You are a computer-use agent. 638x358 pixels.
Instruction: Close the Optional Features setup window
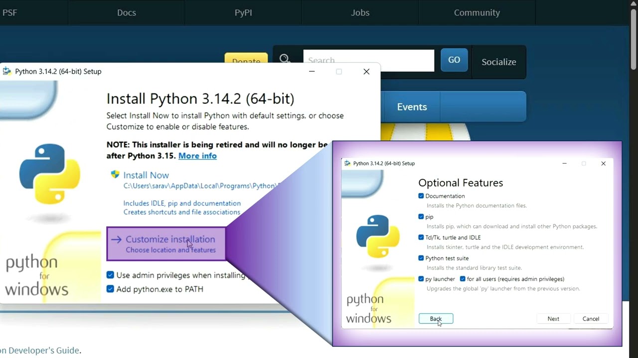point(603,163)
